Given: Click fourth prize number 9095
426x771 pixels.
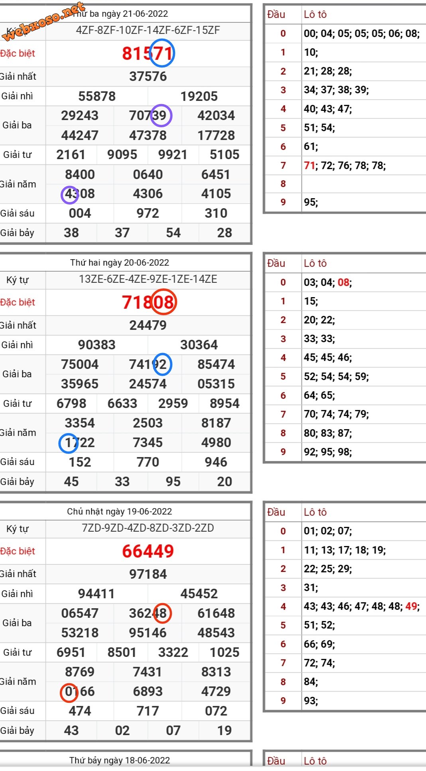Looking at the screenshot, I should [x=122, y=154].
